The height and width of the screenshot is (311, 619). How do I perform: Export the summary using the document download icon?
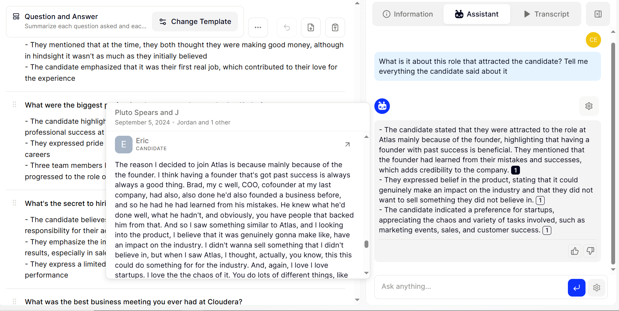pos(311,28)
